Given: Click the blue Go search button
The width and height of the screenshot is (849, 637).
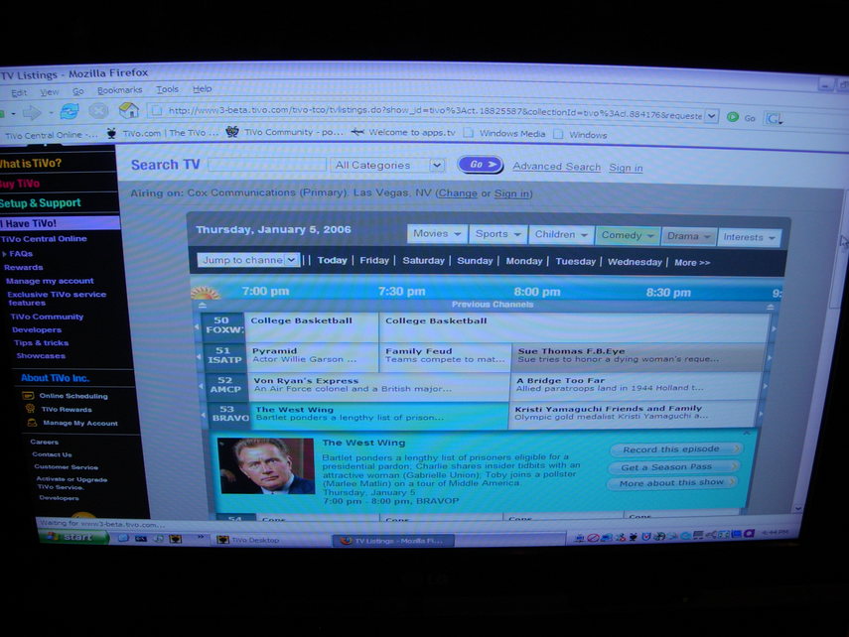Looking at the screenshot, I should [x=481, y=165].
